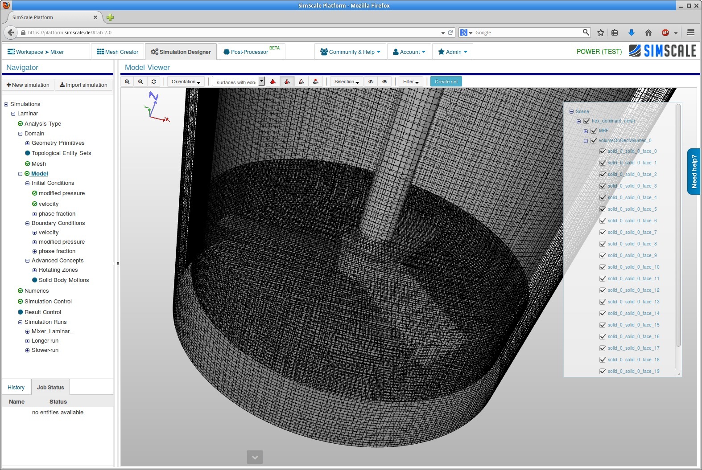This screenshot has height=470, width=702.
Task: Select the solid red pyramid render mode
Action: 273,82
